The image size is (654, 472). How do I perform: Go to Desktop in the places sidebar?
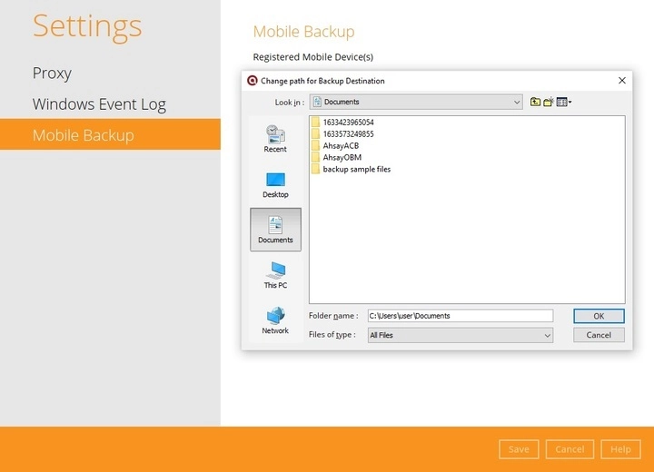[275, 184]
